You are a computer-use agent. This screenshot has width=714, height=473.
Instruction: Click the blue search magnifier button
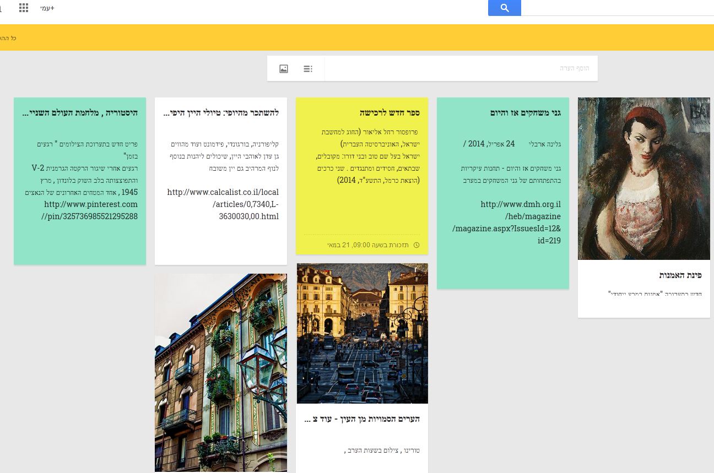[x=505, y=8]
